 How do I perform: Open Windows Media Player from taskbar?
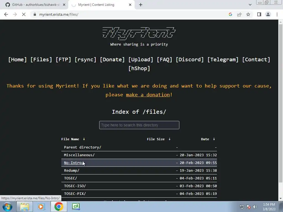(x=41, y=206)
